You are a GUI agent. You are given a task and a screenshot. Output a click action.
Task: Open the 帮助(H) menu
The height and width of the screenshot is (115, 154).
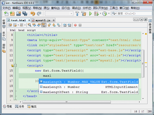[135, 8]
